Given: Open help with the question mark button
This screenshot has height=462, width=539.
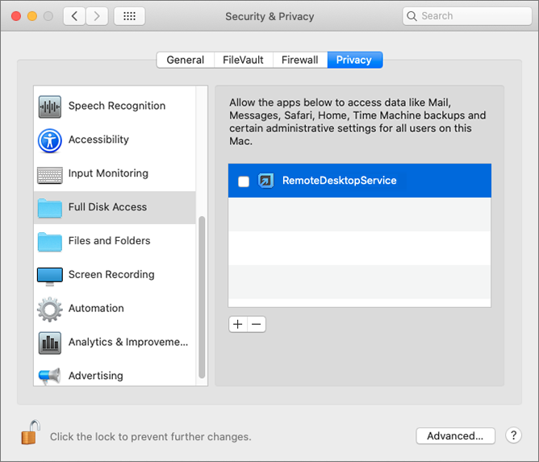Looking at the screenshot, I should pos(514,435).
